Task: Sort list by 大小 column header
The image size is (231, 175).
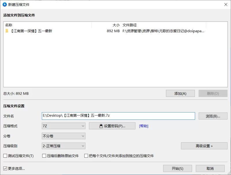Action: [106, 25]
